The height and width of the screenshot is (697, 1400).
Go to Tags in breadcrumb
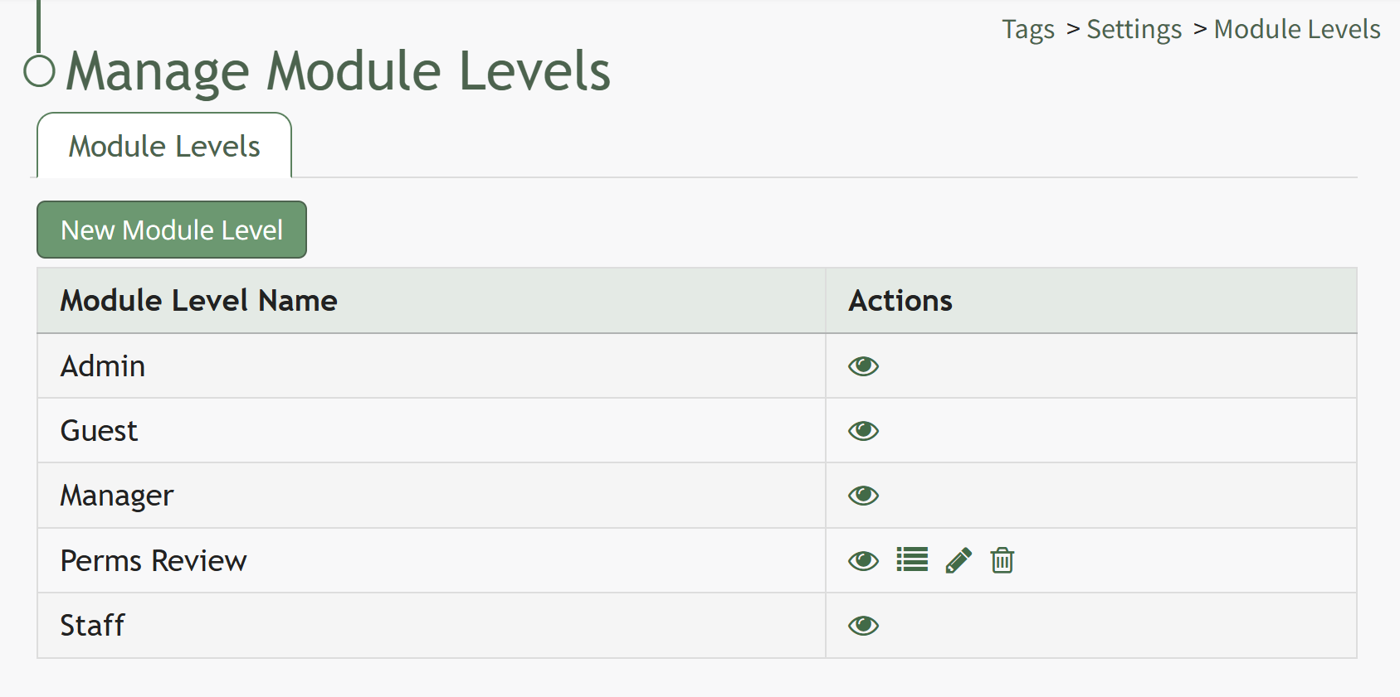1028,30
